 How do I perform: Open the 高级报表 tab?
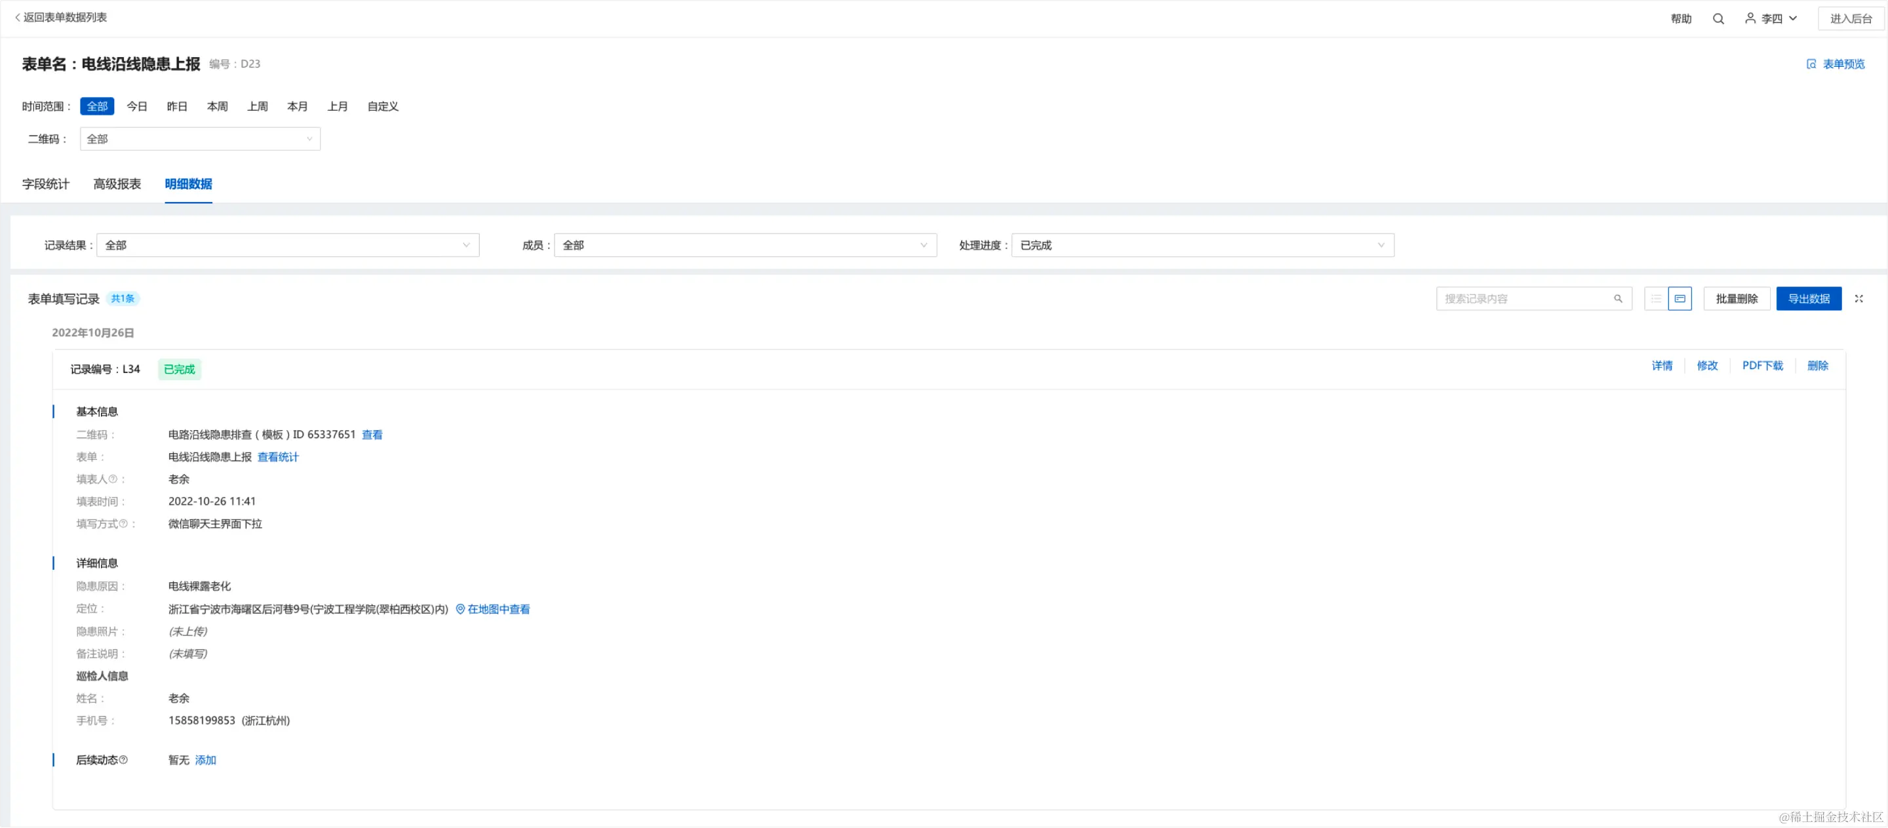(x=117, y=184)
